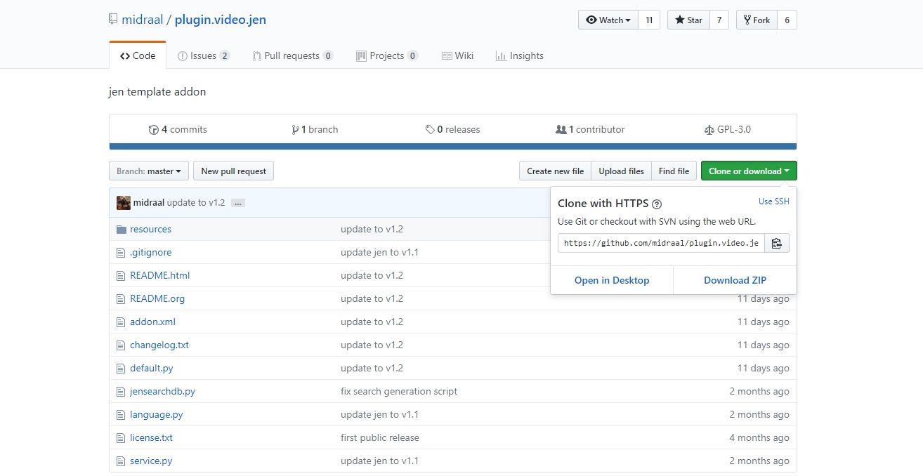The height and width of the screenshot is (476, 923).
Task: Click midraal's avatar thumbnail in commit row
Action: [x=124, y=202]
